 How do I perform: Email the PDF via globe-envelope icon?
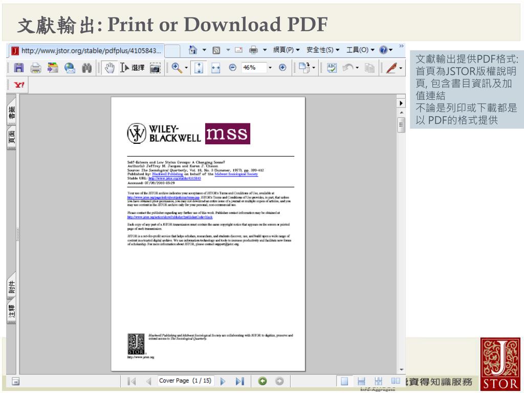(x=70, y=68)
